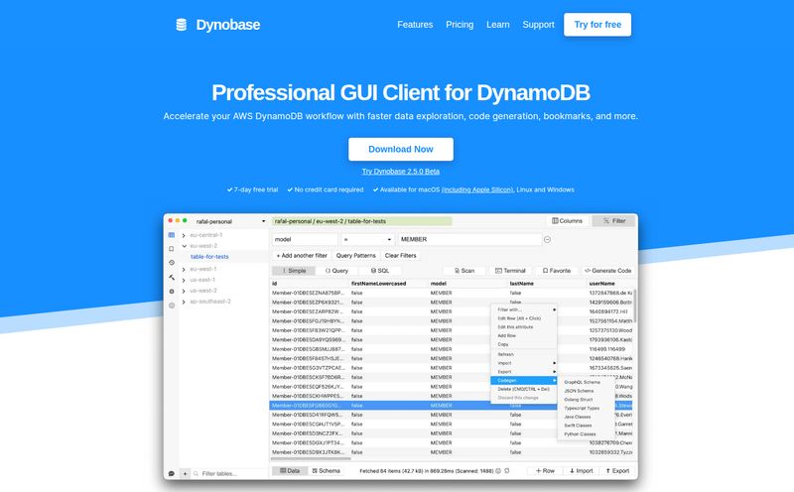Image resolution: width=794 pixels, height=492 pixels.
Task: Click the bottom gray circle sidebar icon
Action: tap(172, 306)
